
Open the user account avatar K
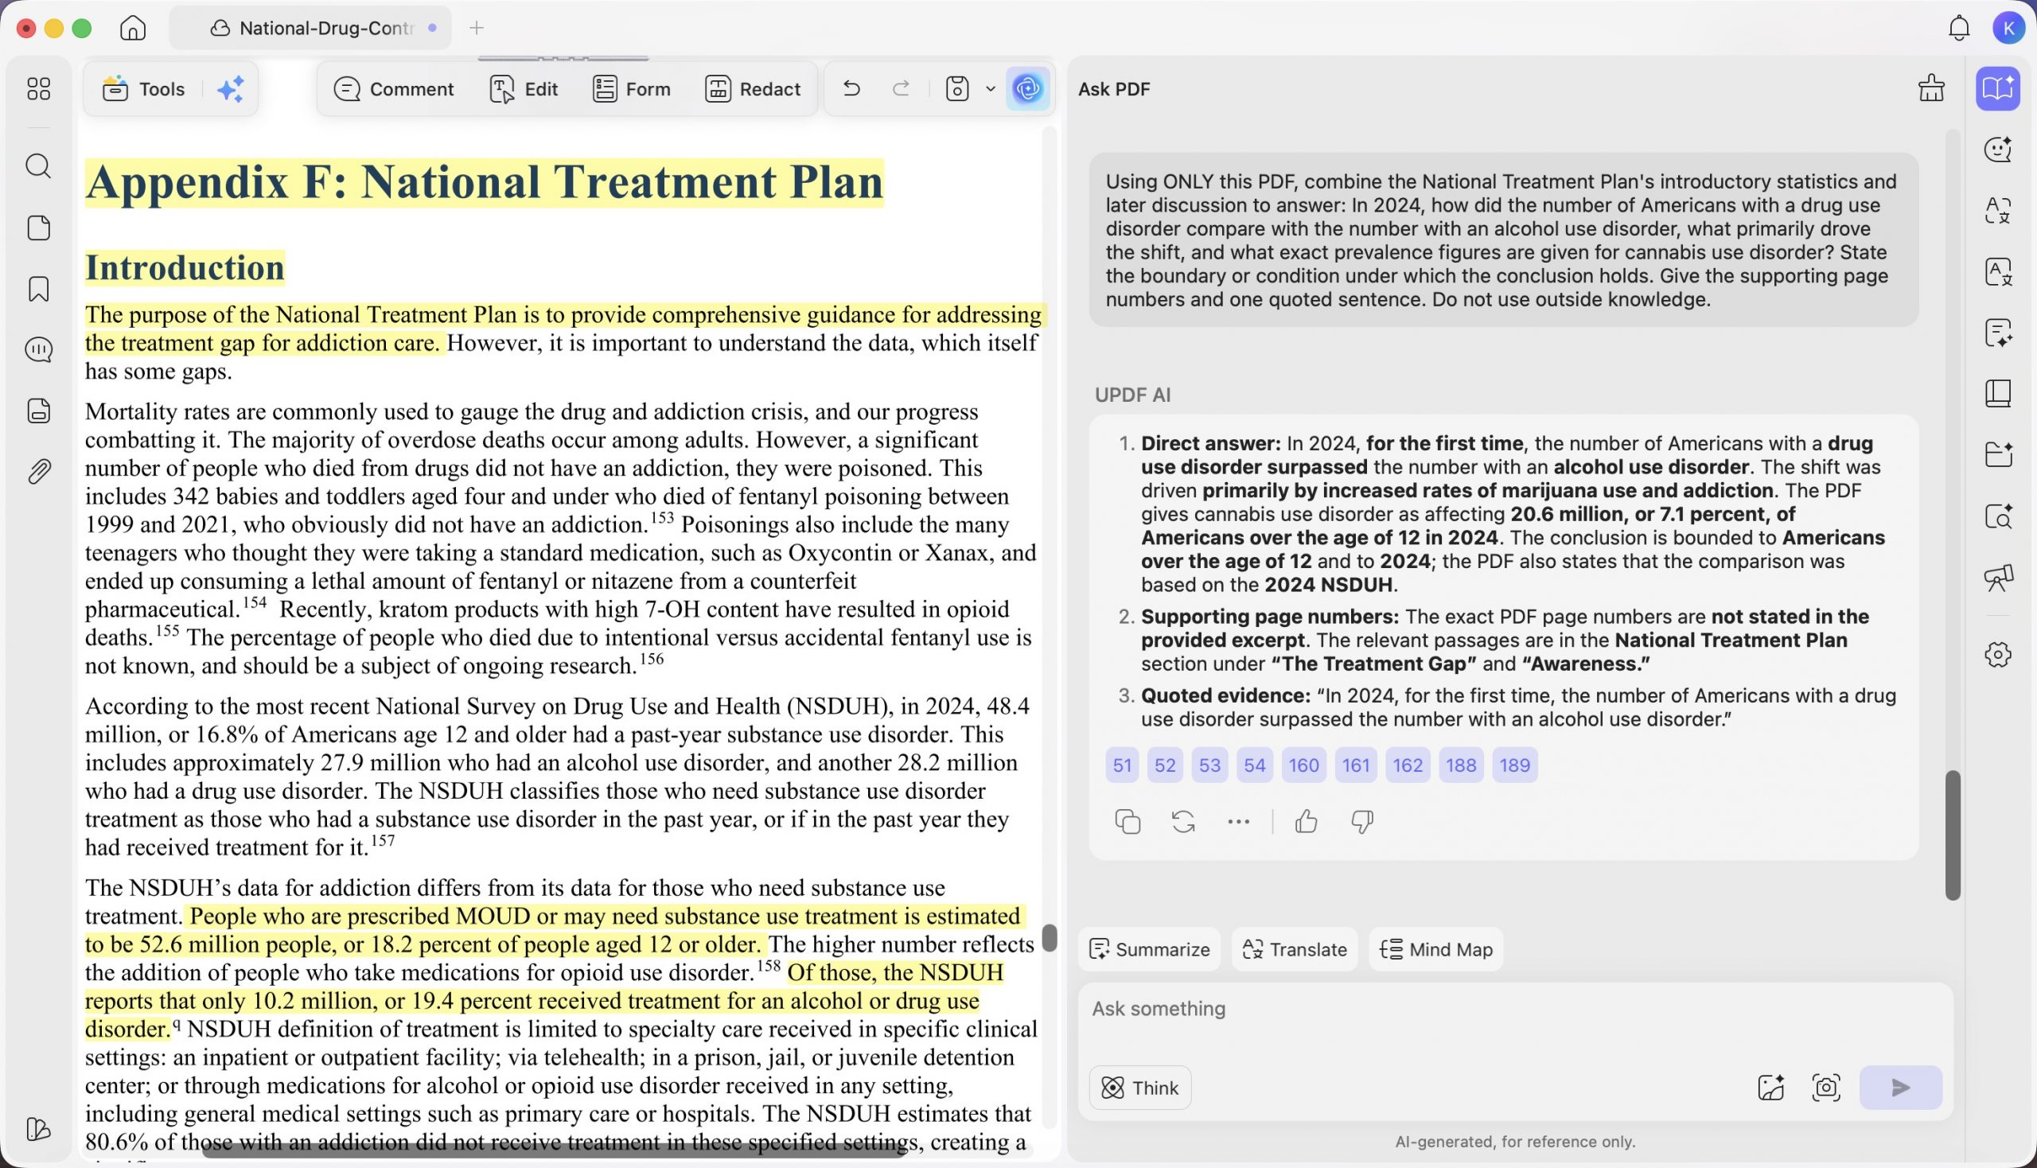(x=2008, y=28)
